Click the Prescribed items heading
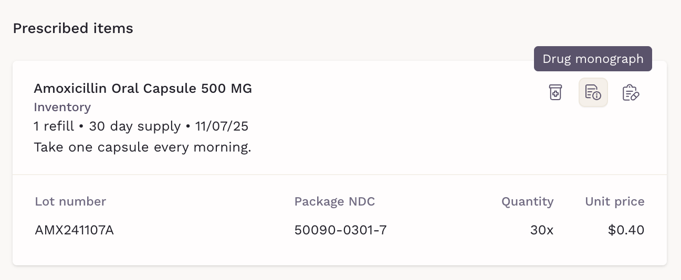Image resolution: width=681 pixels, height=280 pixels. [73, 28]
